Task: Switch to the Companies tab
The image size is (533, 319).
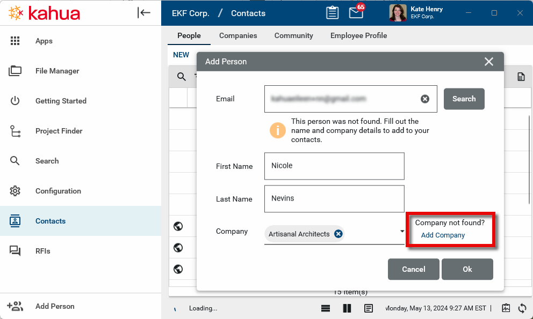Action: pos(238,35)
